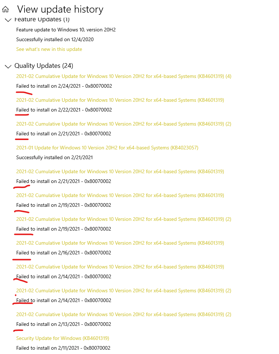This screenshot has height=354, width=279.
Task: Select 2/19/2021 failed status under KB4601319 (2) link
Action: [64, 229]
